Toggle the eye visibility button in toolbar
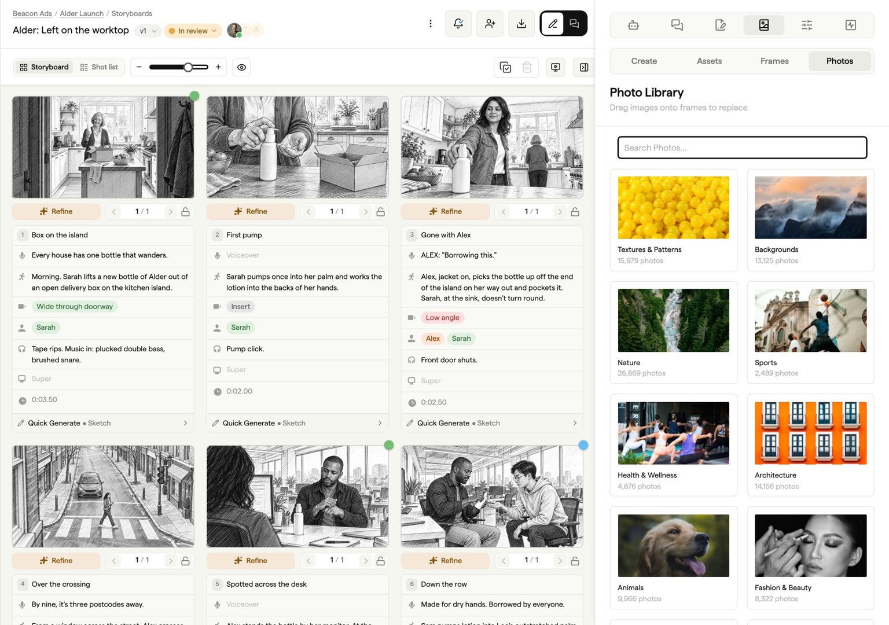This screenshot has height=625, width=889. pos(242,67)
